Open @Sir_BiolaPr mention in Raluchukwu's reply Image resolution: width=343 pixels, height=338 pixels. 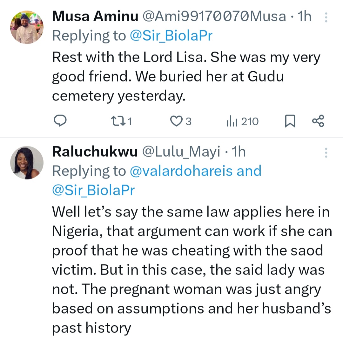coord(93,190)
